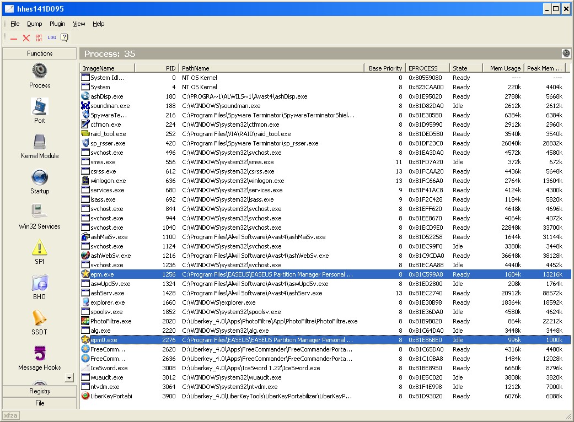574x422 pixels.
Task: Select the ashServ.exe row
Action: pos(325,293)
